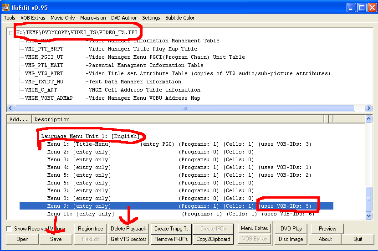Click the lower pane vertical scrollbar thumb
This screenshot has width=378, height=251.
coord(368,199)
